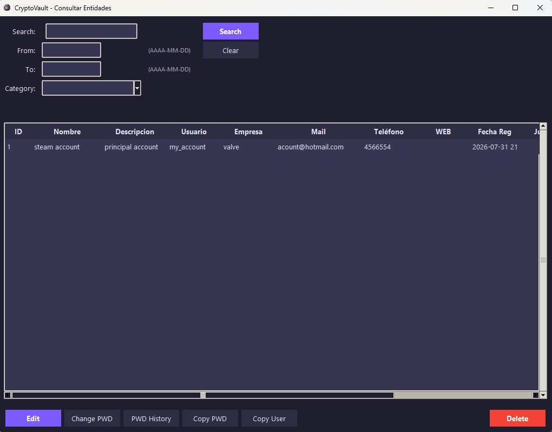Click the horizontal scrollbar right arrow
This screenshot has height=432, width=552.
pyautogui.click(x=535, y=395)
